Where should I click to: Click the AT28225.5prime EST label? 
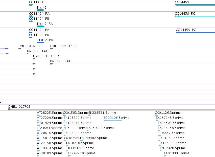pyautogui.click(x=50, y=113)
